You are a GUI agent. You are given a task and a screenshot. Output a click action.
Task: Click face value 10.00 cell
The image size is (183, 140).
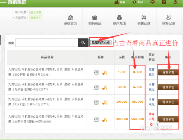coord(122,87)
